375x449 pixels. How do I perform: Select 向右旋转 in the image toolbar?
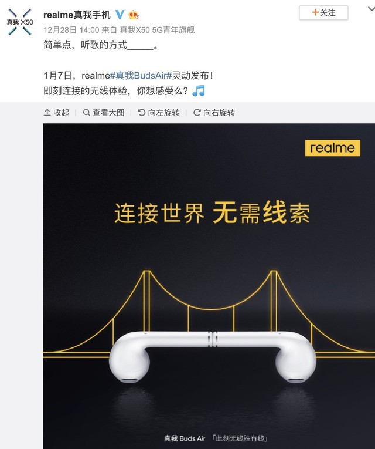point(214,113)
